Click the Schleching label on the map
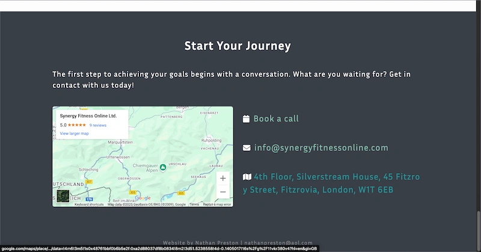Image resolution: width=481 pixels, height=252 pixels. tap(88, 170)
